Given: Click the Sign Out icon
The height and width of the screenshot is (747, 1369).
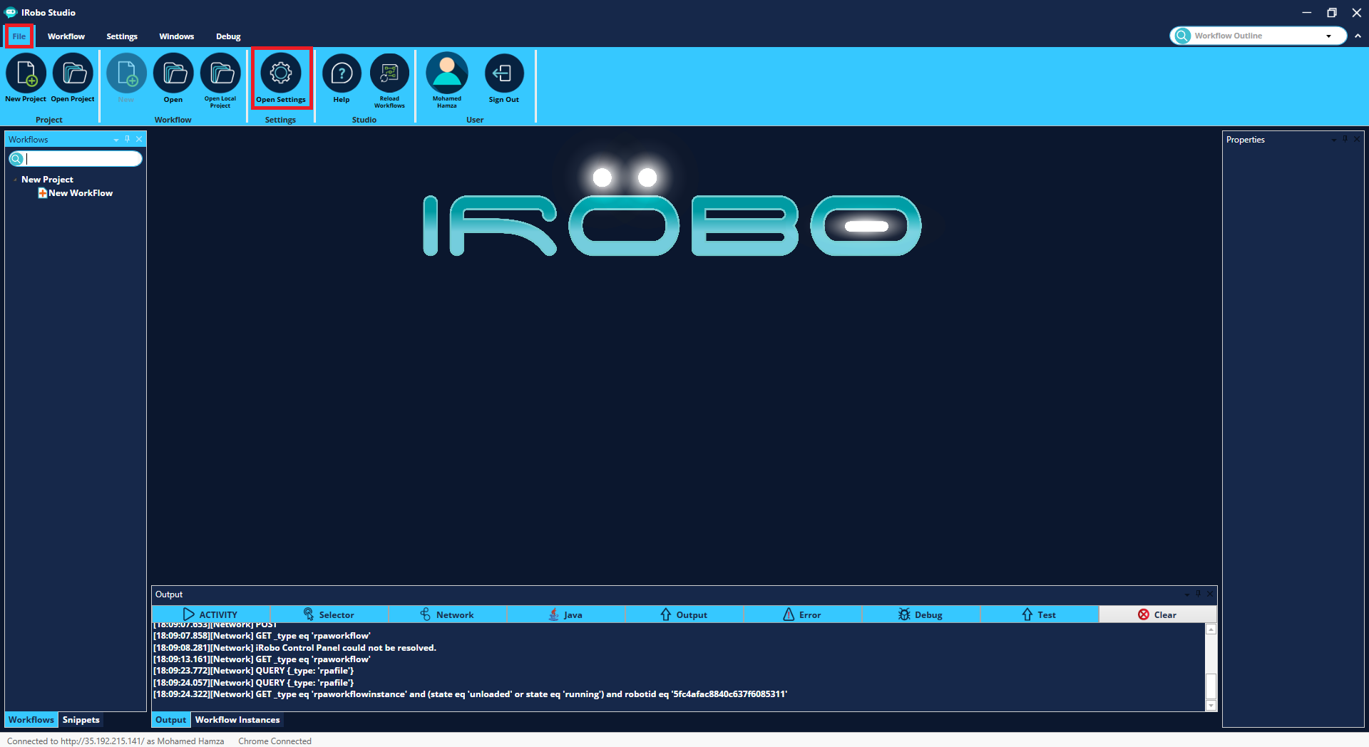Looking at the screenshot, I should [503, 73].
